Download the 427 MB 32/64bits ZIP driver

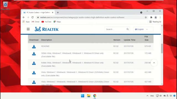click(34, 82)
